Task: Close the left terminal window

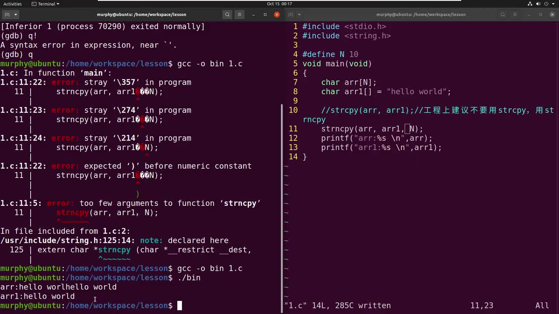Action: click(277, 14)
